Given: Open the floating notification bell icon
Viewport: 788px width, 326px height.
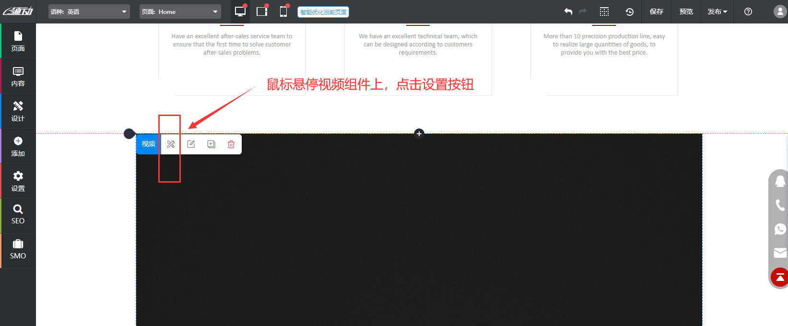Looking at the screenshot, I should coord(780,181).
